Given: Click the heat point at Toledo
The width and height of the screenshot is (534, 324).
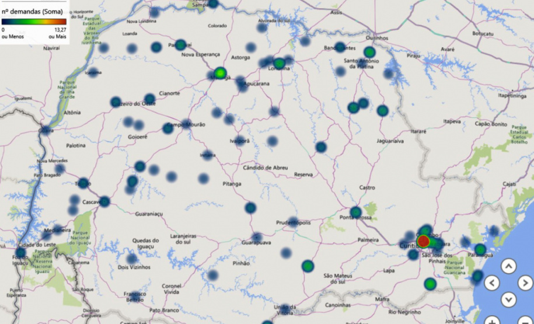Looking at the screenshot, I should coord(83,183).
